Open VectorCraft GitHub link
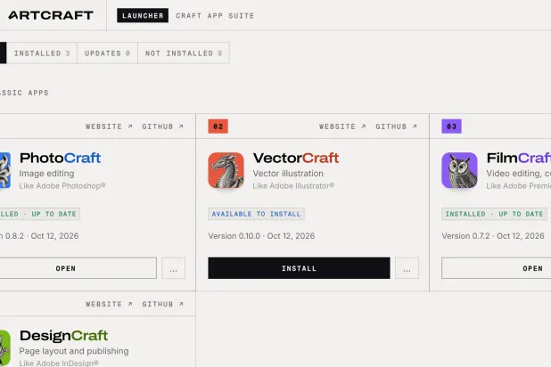The height and width of the screenshot is (367, 551). tap(396, 126)
